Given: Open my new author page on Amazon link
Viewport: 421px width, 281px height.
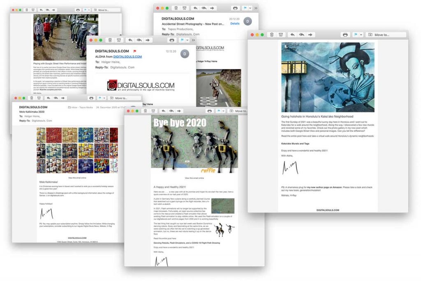Looking at the screenshot, I should (324, 187).
